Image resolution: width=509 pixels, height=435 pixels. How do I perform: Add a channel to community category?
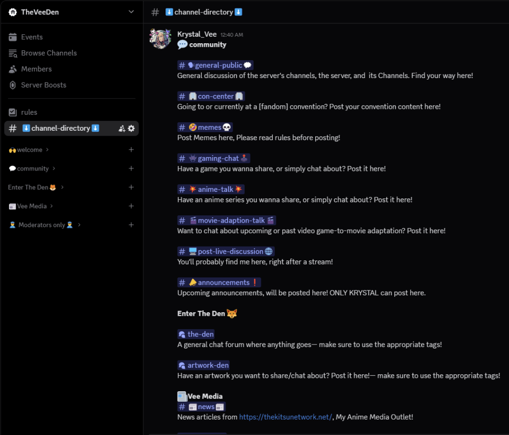click(x=131, y=169)
